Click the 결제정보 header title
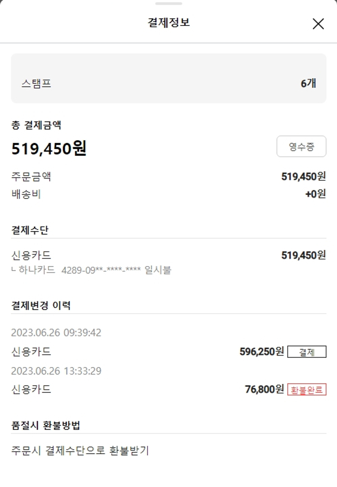The width and height of the screenshot is (337, 487). pos(168,22)
